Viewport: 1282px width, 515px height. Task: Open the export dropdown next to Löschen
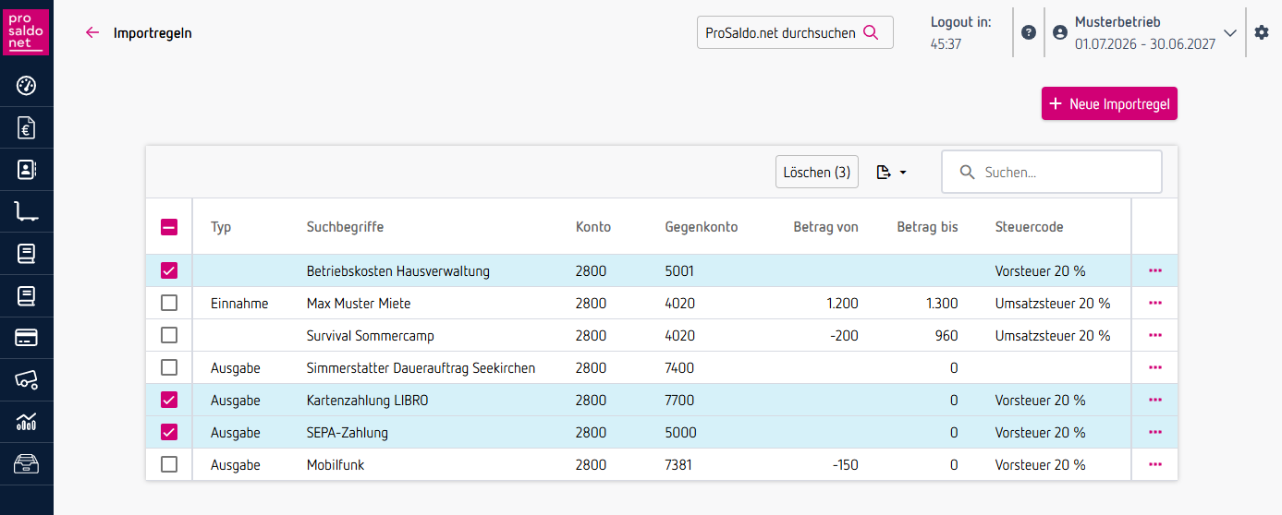(x=891, y=172)
